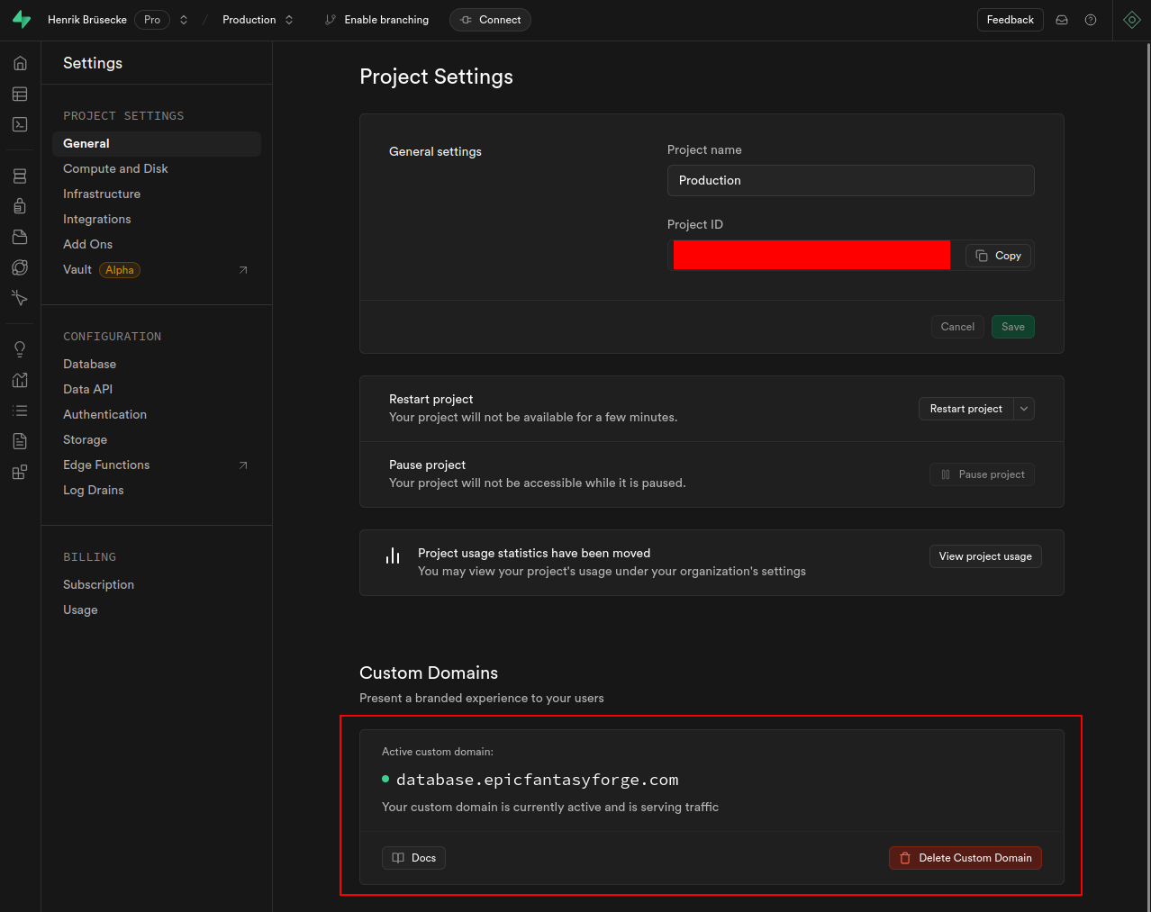1151x912 pixels.
Task: Click the database.epicfantasyforge.com domain text
Action: [x=538, y=780]
